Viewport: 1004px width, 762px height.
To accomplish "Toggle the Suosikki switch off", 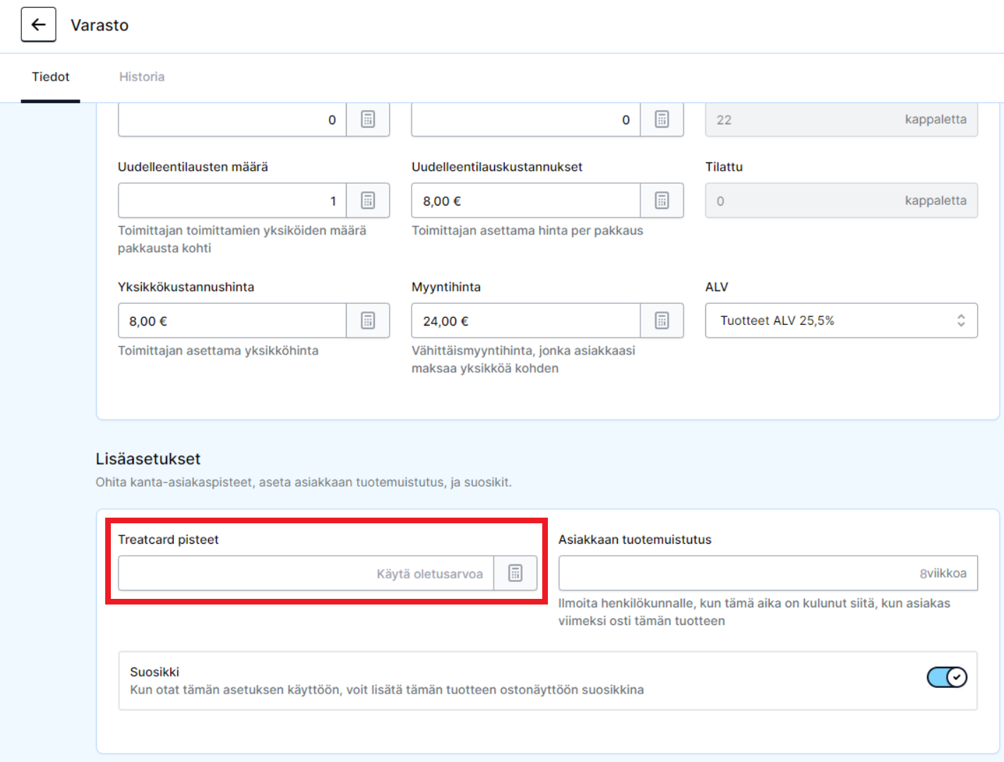I will click(947, 677).
